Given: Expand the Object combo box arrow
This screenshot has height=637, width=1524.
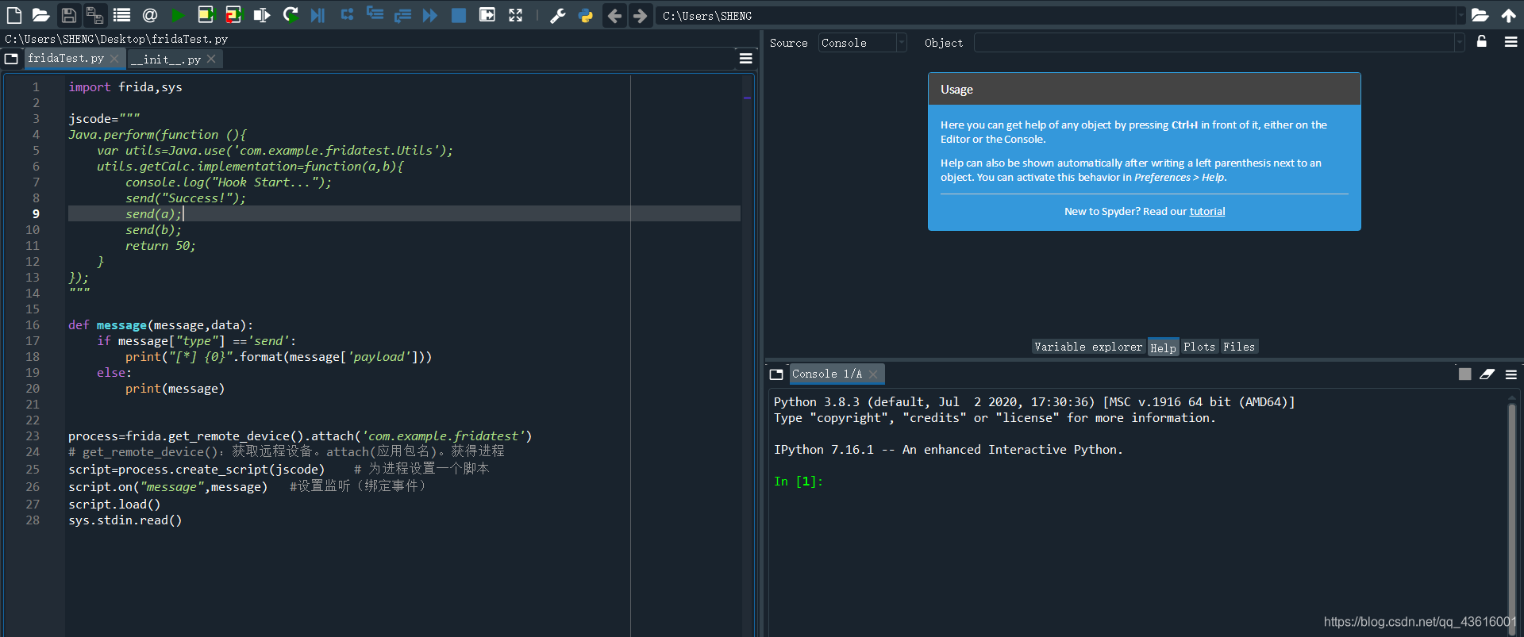Looking at the screenshot, I should coord(1459,43).
